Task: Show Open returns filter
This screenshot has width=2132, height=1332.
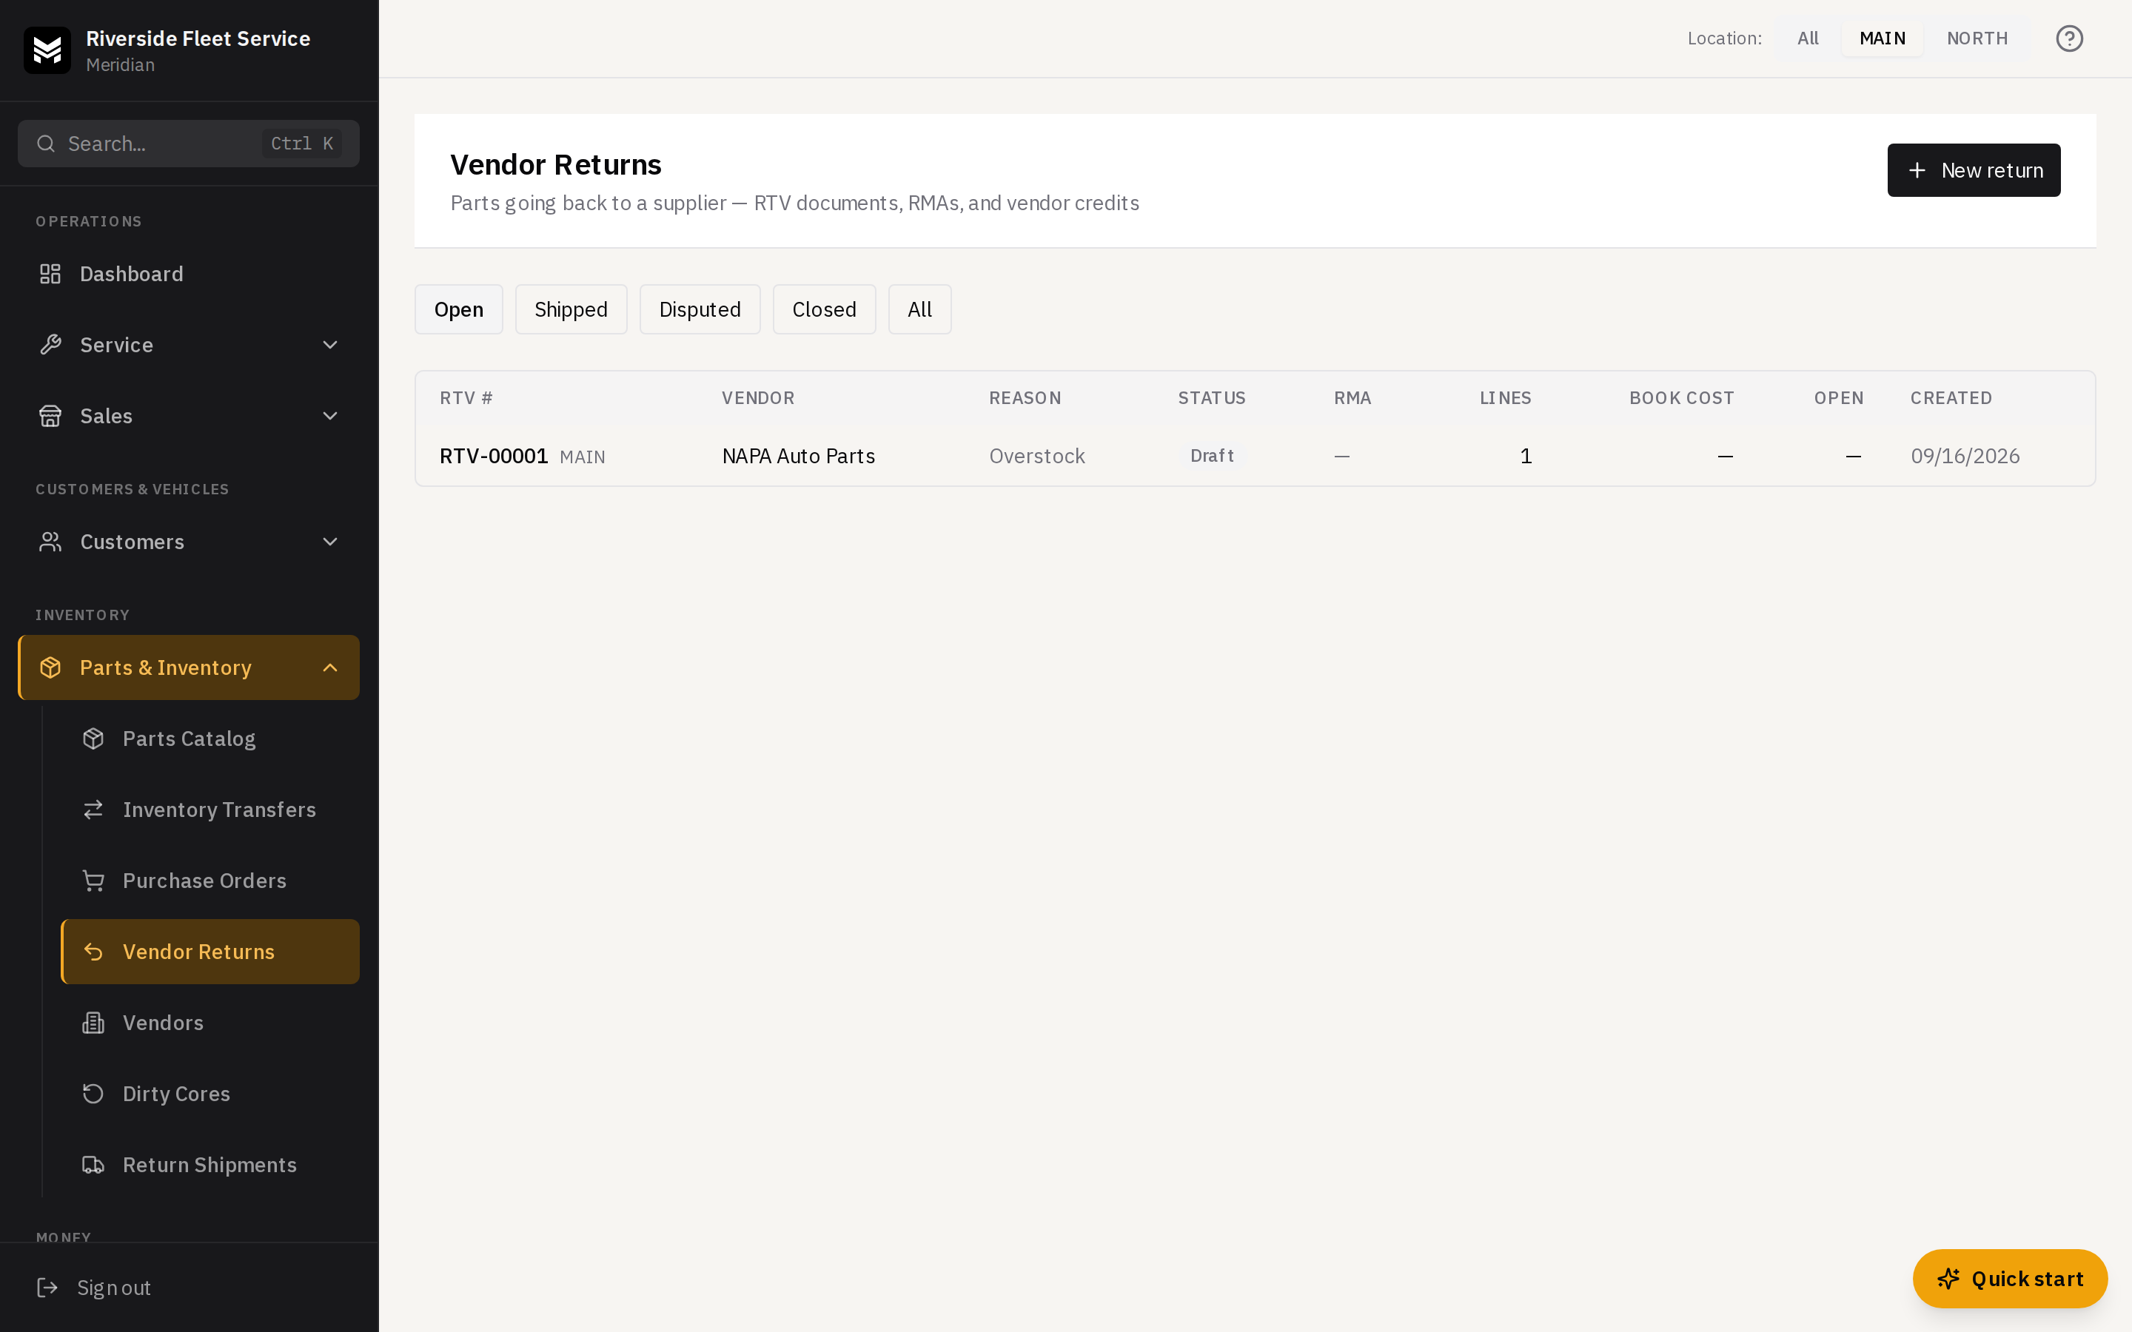Action: 458,309
